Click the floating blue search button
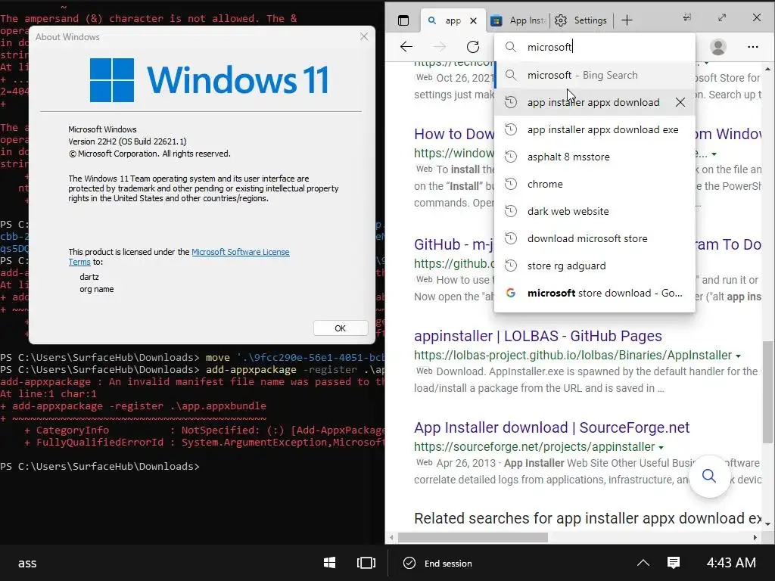The height and width of the screenshot is (581, 775). click(709, 476)
